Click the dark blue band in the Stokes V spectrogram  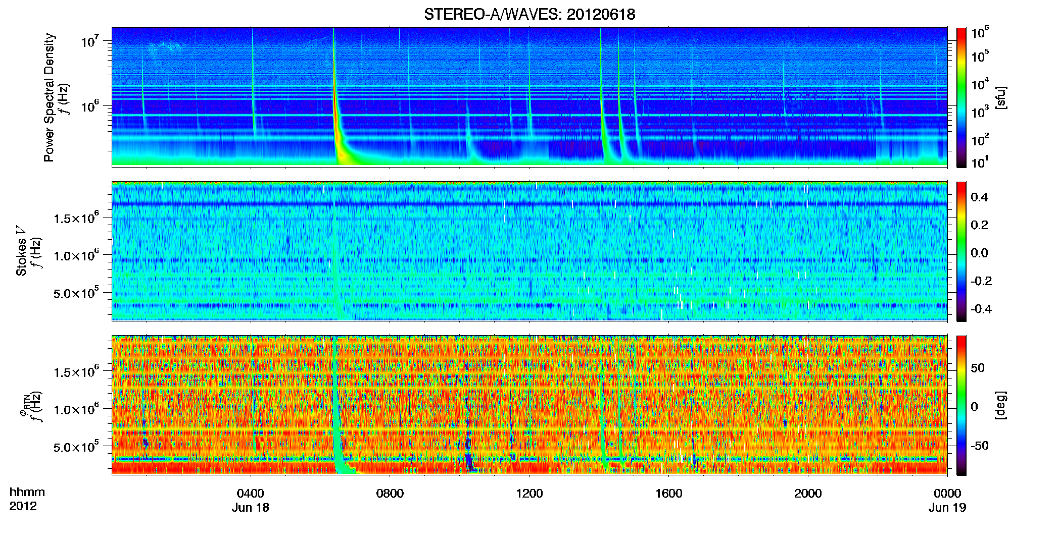point(529,204)
